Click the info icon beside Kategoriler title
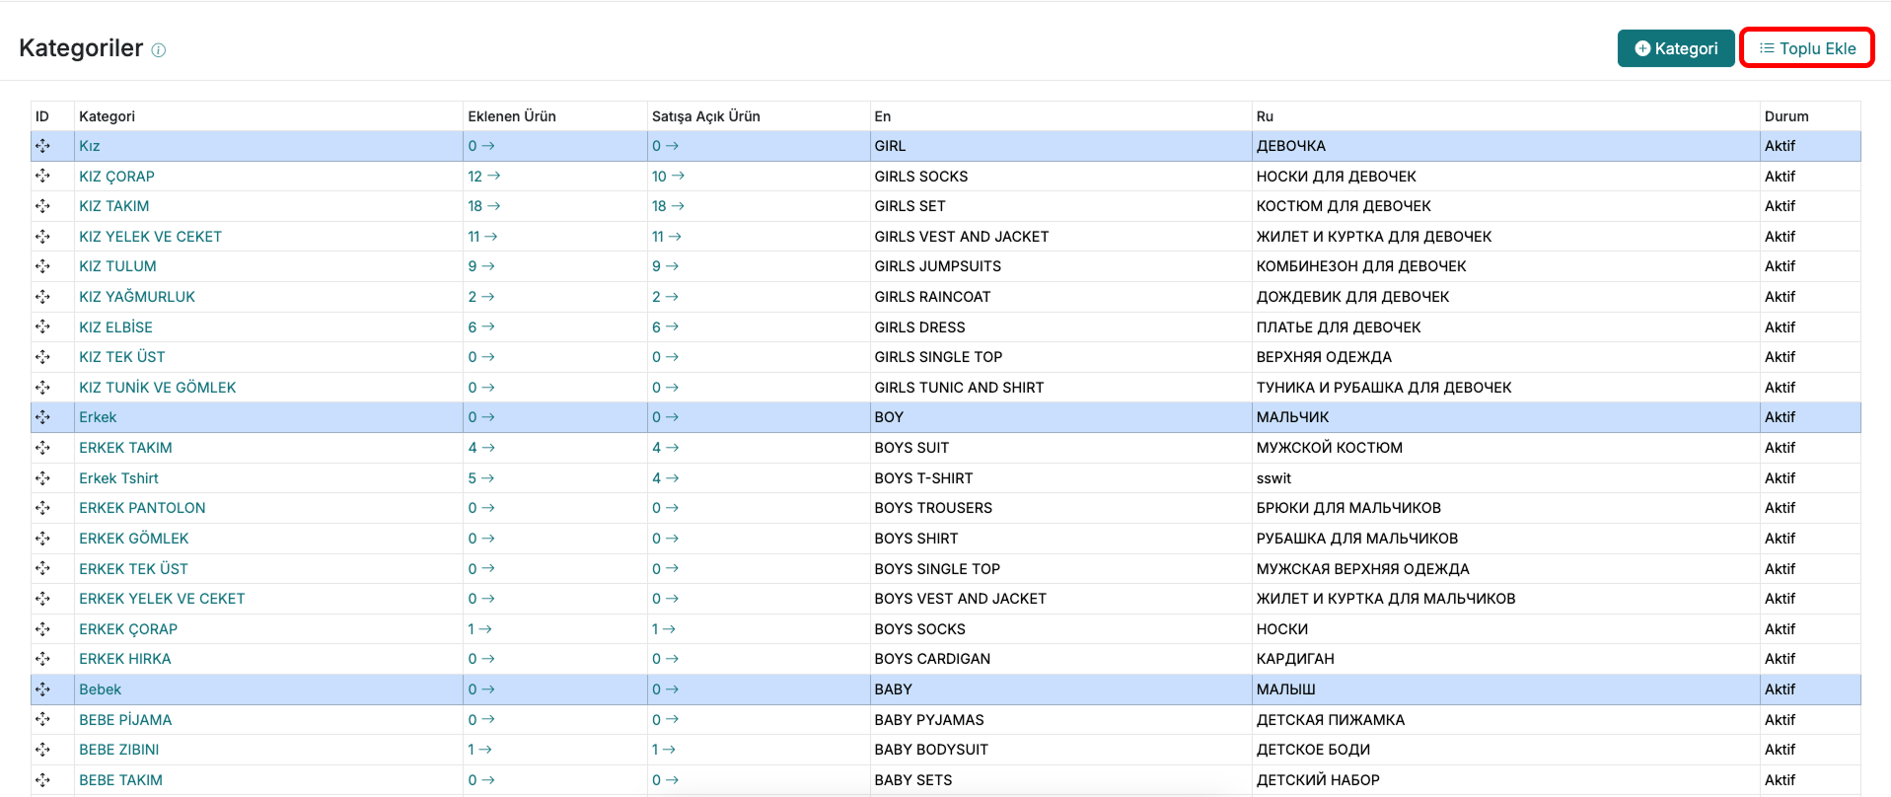The image size is (1891, 797). (159, 50)
